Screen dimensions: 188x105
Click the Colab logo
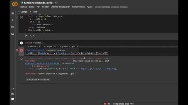[x=15, y=4]
